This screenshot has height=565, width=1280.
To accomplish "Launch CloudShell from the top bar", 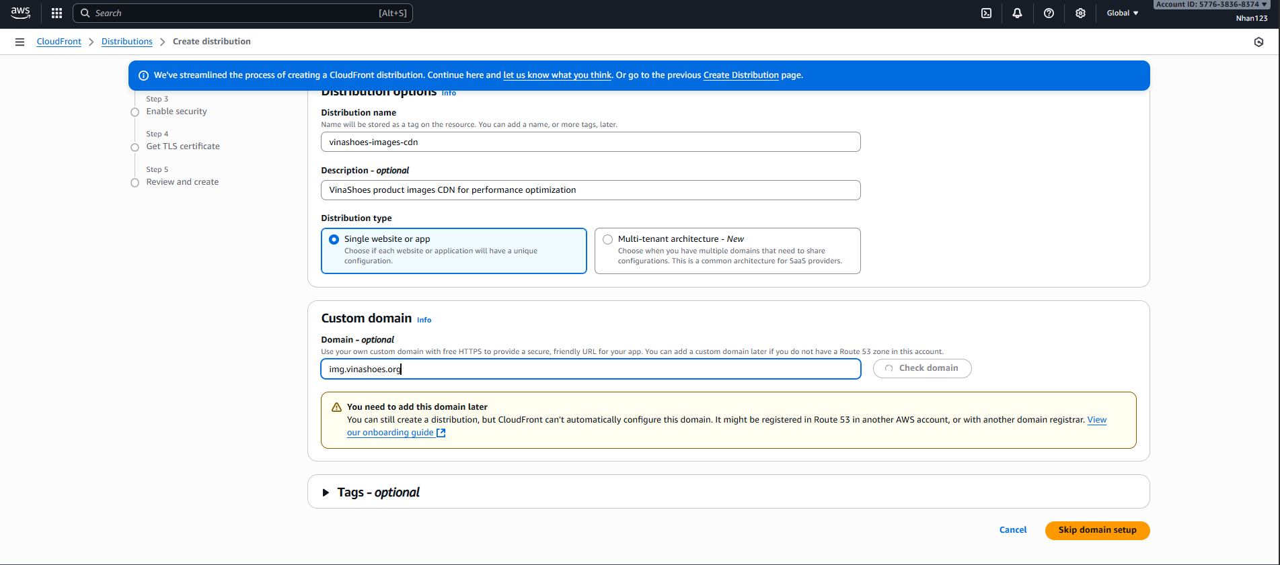I will [x=986, y=13].
